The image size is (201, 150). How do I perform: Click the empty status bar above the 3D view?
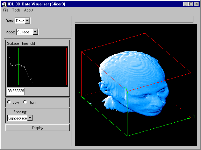point(134,19)
